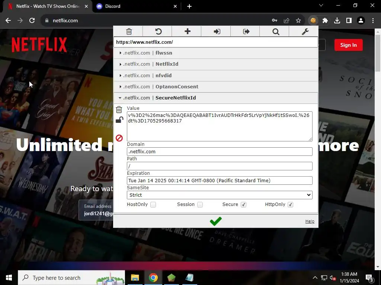Expand the NetflixId cookie row
The image size is (381, 285).
pos(216,64)
